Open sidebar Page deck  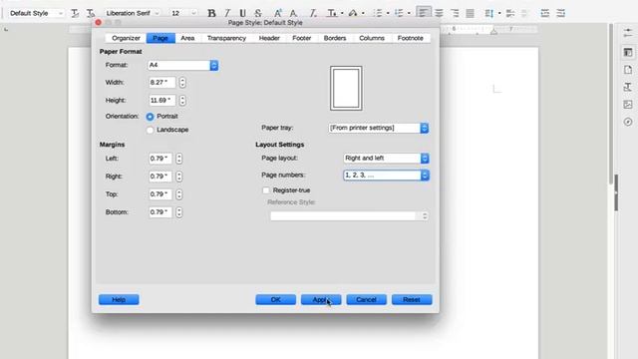pos(628,70)
